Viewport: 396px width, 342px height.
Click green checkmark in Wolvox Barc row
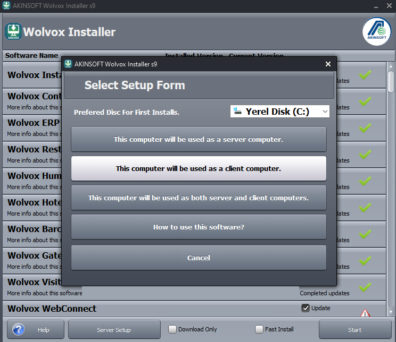pos(365,234)
